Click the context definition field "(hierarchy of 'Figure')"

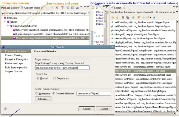point(94,93)
